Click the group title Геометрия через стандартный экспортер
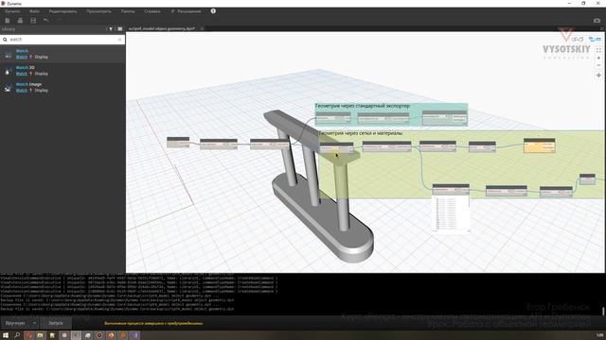The width and height of the screenshot is (606, 340). [x=363, y=106]
